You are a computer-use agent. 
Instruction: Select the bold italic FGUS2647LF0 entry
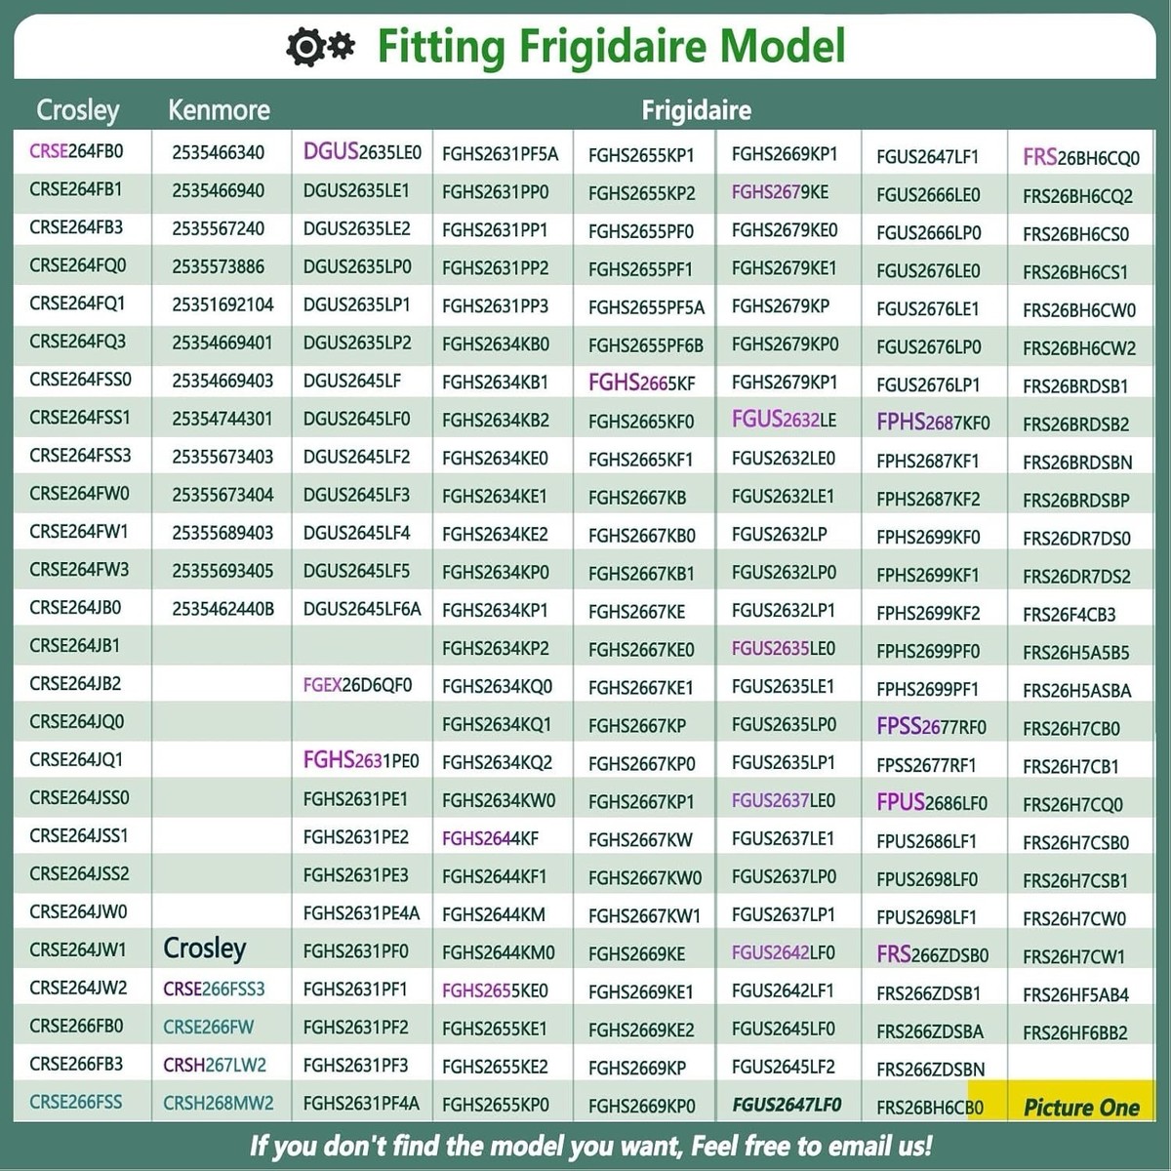click(x=787, y=1105)
